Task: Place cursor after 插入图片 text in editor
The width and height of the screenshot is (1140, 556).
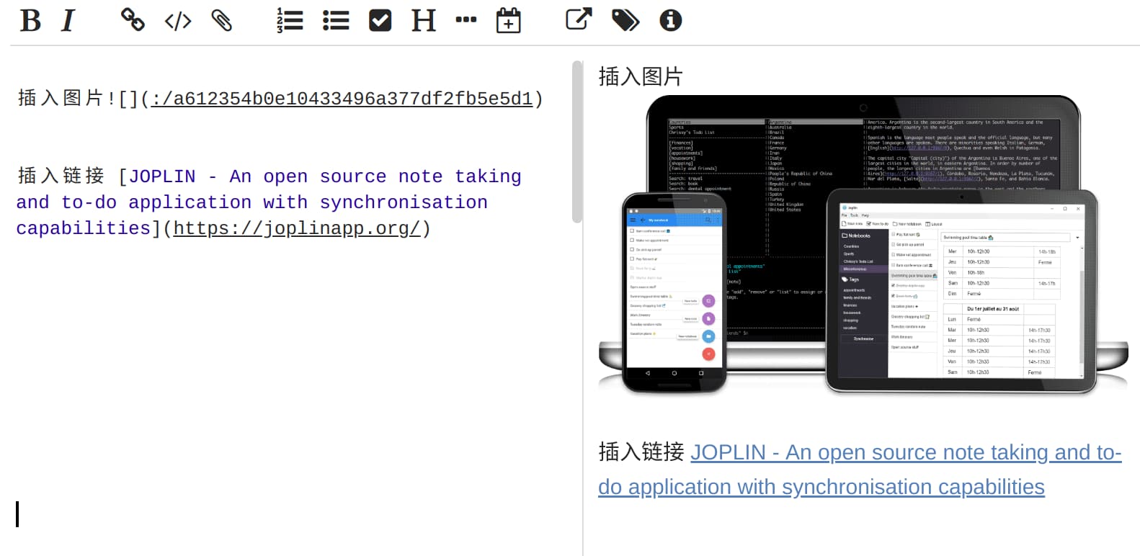Action: (105, 99)
